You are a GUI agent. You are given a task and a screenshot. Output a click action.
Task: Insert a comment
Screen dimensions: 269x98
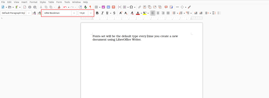pyautogui.click(x=166, y=7)
